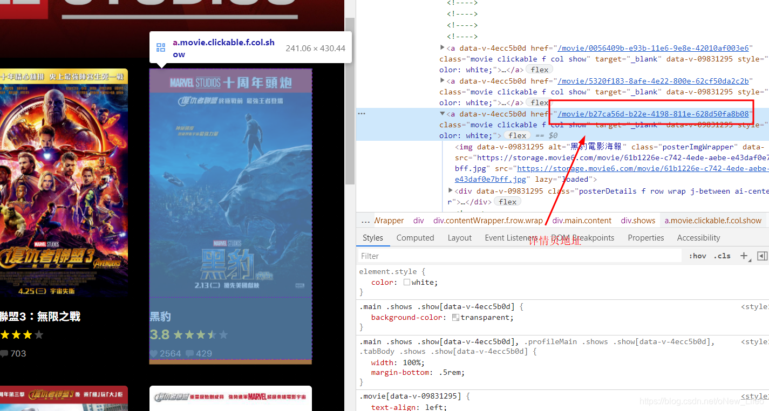Click the Black Panther 黑豹 poster image
The height and width of the screenshot is (411, 769).
pyautogui.click(x=231, y=182)
